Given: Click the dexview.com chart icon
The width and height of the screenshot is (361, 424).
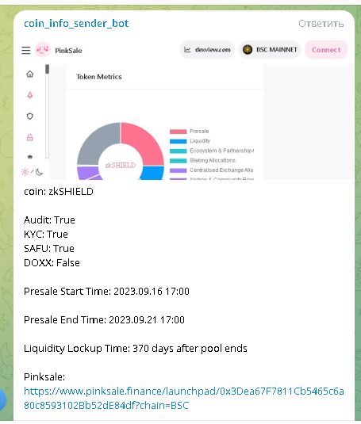Looking at the screenshot, I should click(187, 50).
